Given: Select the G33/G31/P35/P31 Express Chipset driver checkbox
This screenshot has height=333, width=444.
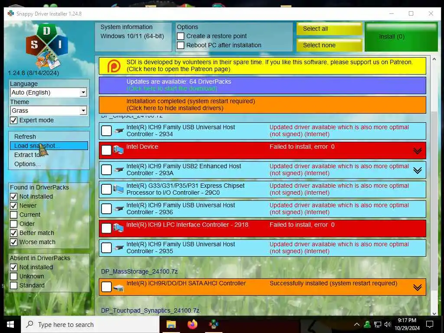Looking at the screenshot, I should pos(107,189).
